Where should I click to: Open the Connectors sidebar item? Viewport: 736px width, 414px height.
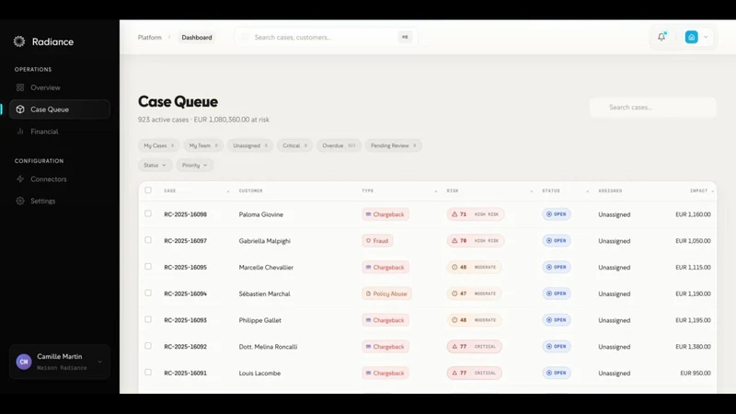pos(60,178)
